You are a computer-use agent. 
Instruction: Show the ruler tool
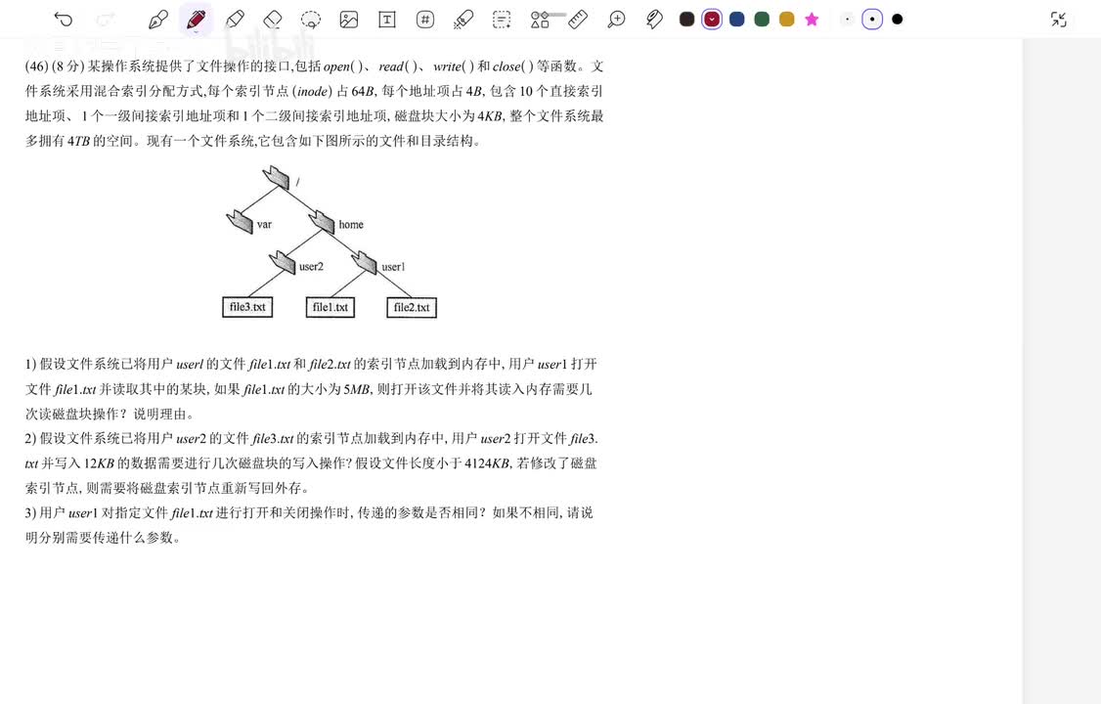coord(577,20)
